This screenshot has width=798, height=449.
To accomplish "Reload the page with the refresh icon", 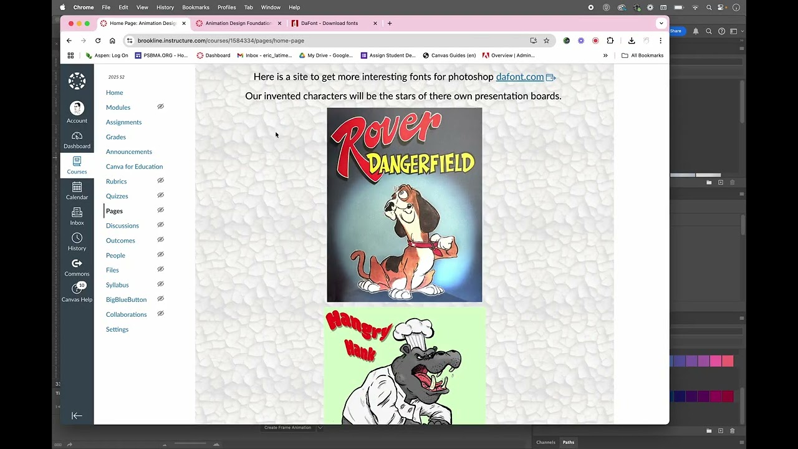I will click(98, 41).
